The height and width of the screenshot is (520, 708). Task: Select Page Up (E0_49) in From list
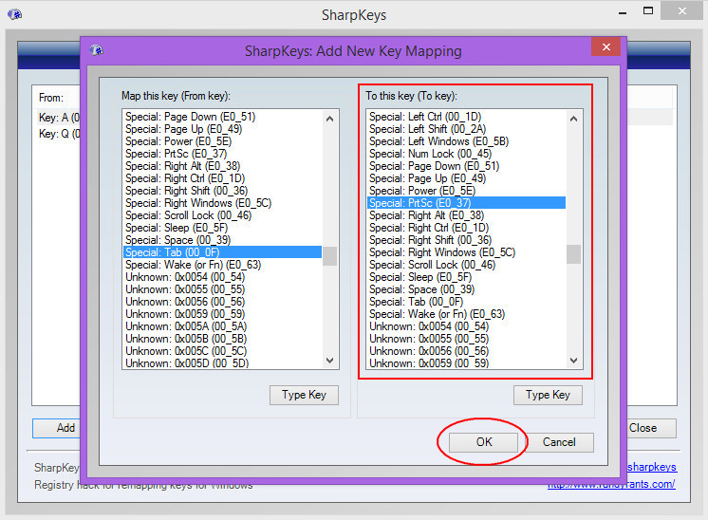coord(222,129)
